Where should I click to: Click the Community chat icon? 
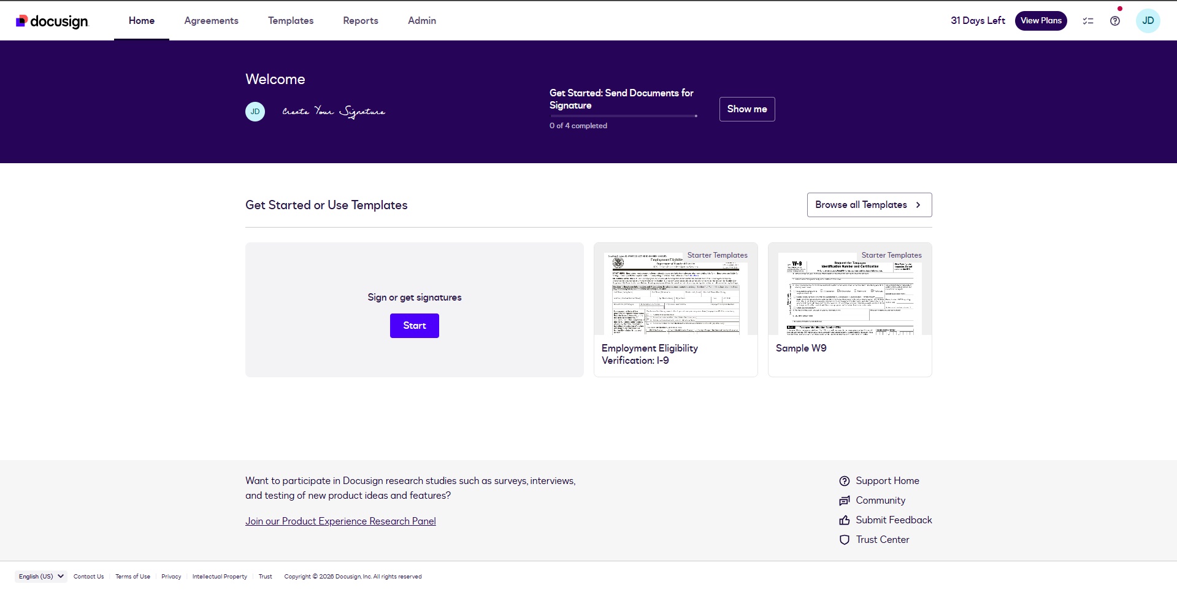pyautogui.click(x=845, y=501)
